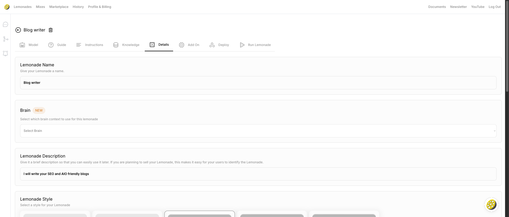Click Log Out
This screenshot has height=217, width=509.
[495, 7]
